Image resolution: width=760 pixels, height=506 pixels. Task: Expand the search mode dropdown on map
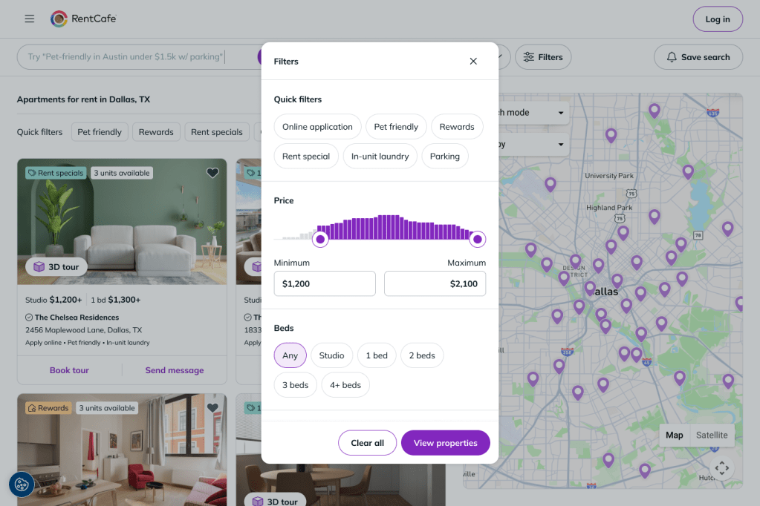pyautogui.click(x=533, y=112)
